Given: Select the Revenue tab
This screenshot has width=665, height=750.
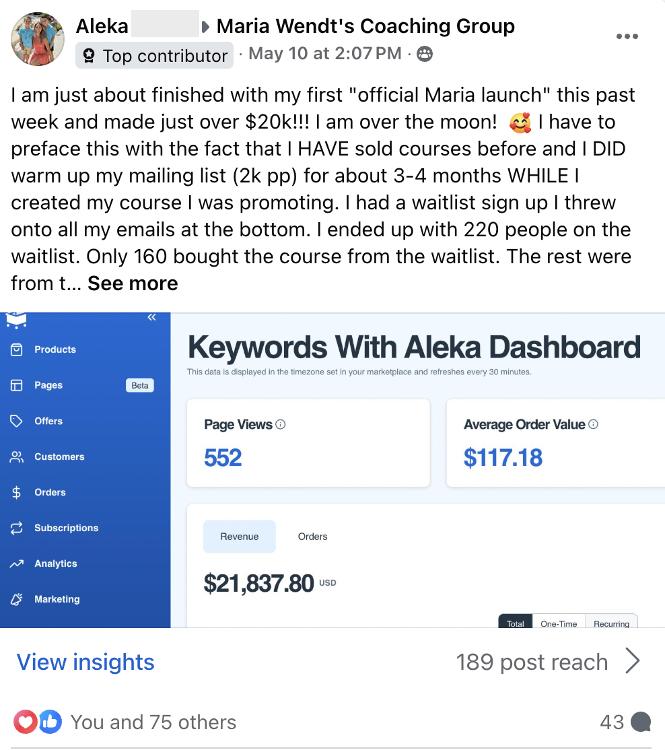Looking at the screenshot, I should click(x=239, y=537).
